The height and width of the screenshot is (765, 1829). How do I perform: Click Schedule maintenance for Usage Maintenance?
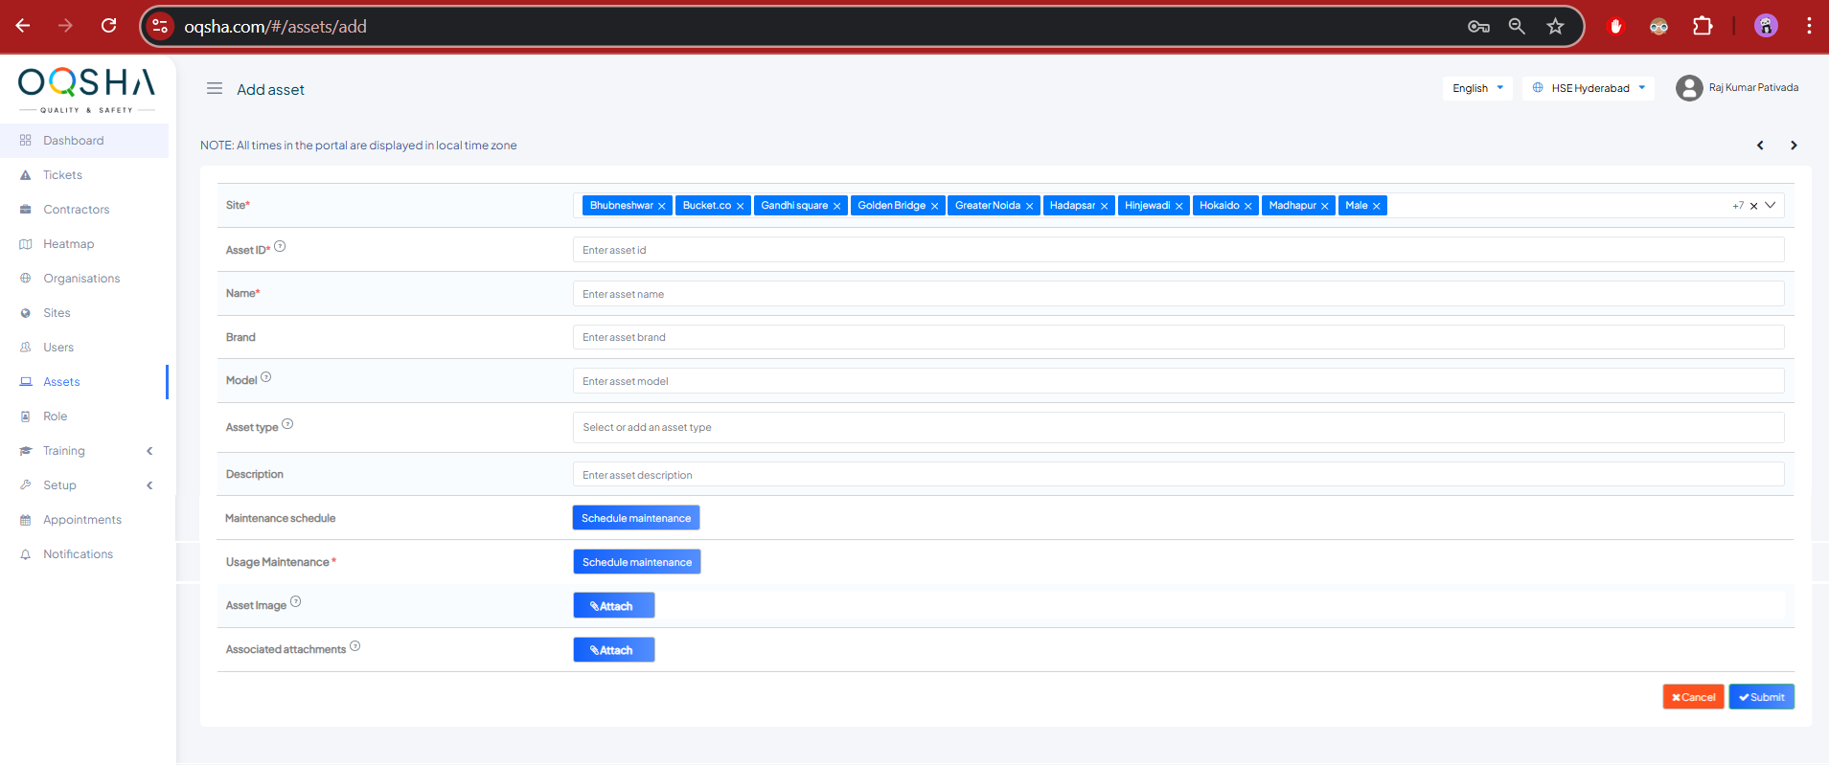(636, 562)
